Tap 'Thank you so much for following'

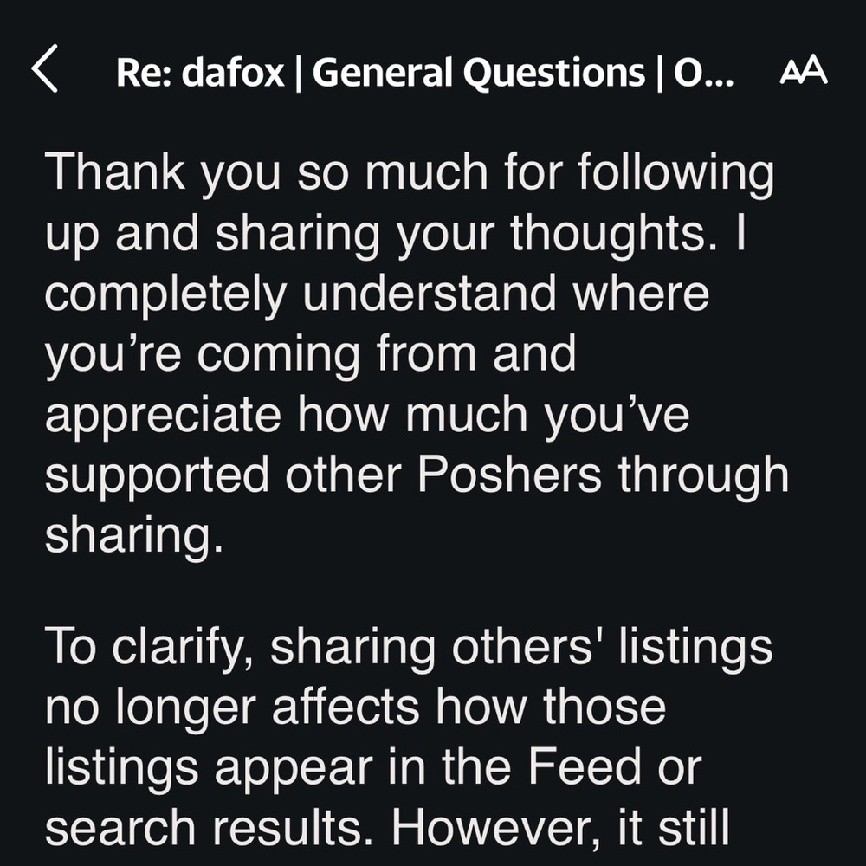click(412, 171)
